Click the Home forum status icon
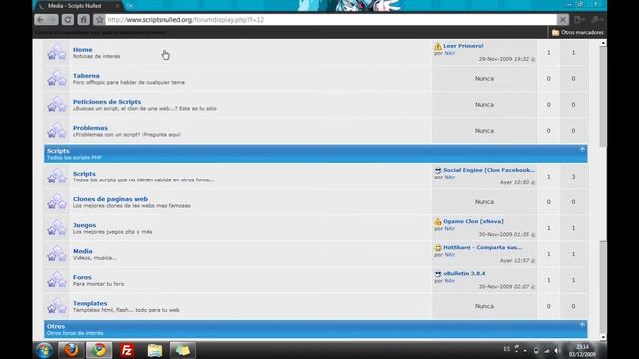Image resolution: width=639 pixels, height=359 pixels. tap(57, 52)
